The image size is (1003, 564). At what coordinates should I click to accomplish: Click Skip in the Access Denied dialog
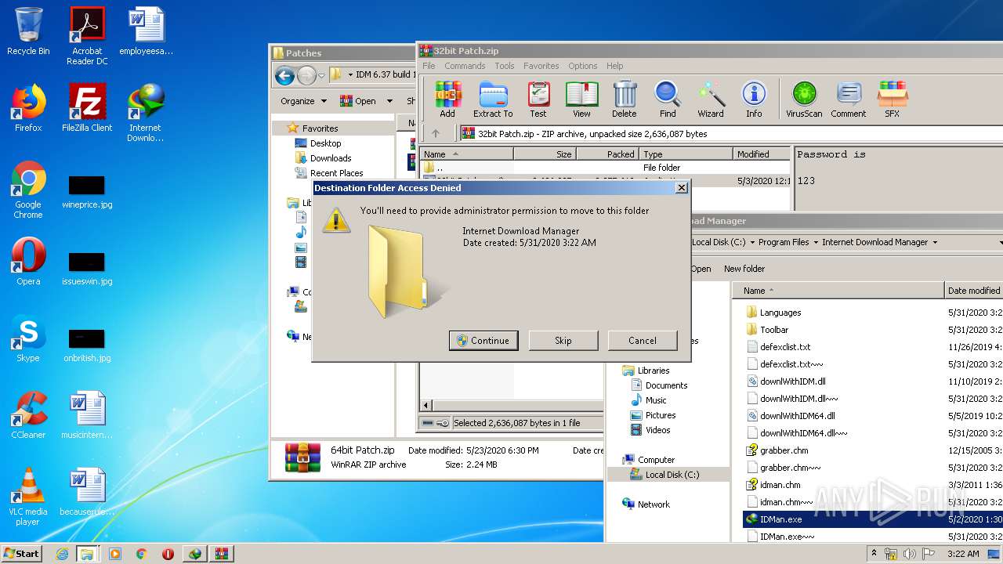(x=563, y=340)
